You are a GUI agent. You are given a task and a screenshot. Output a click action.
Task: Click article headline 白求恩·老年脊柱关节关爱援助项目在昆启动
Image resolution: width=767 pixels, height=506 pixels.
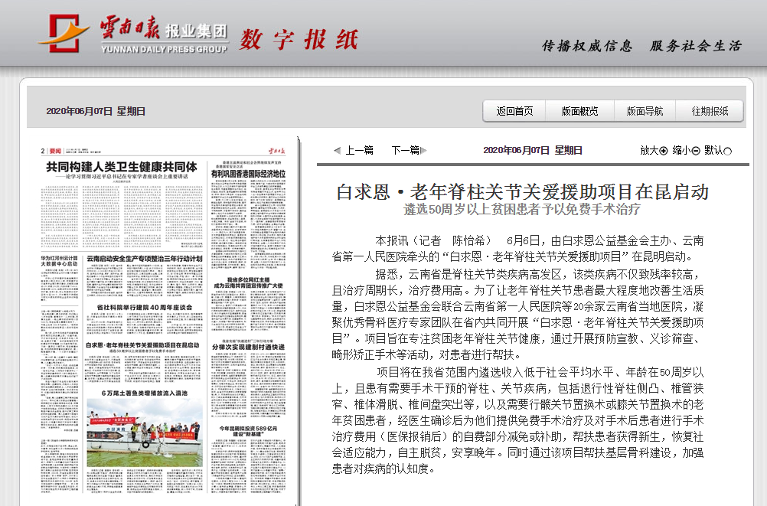[522, 192]
